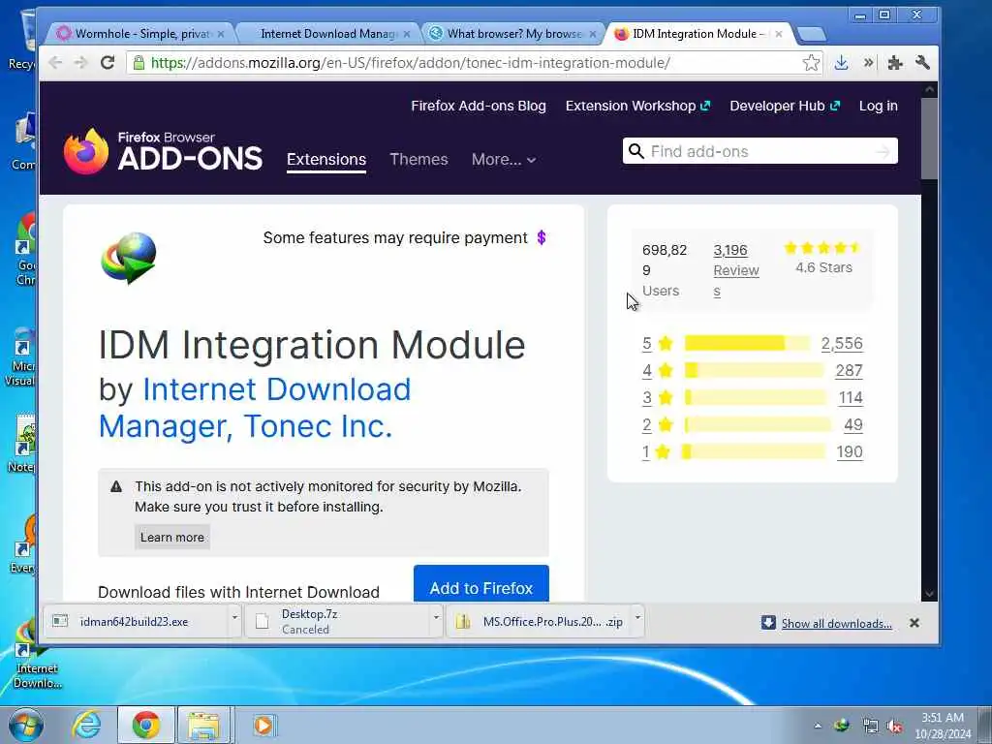Select the Extensions menu item
992x744 pixels.
[326, 160]
